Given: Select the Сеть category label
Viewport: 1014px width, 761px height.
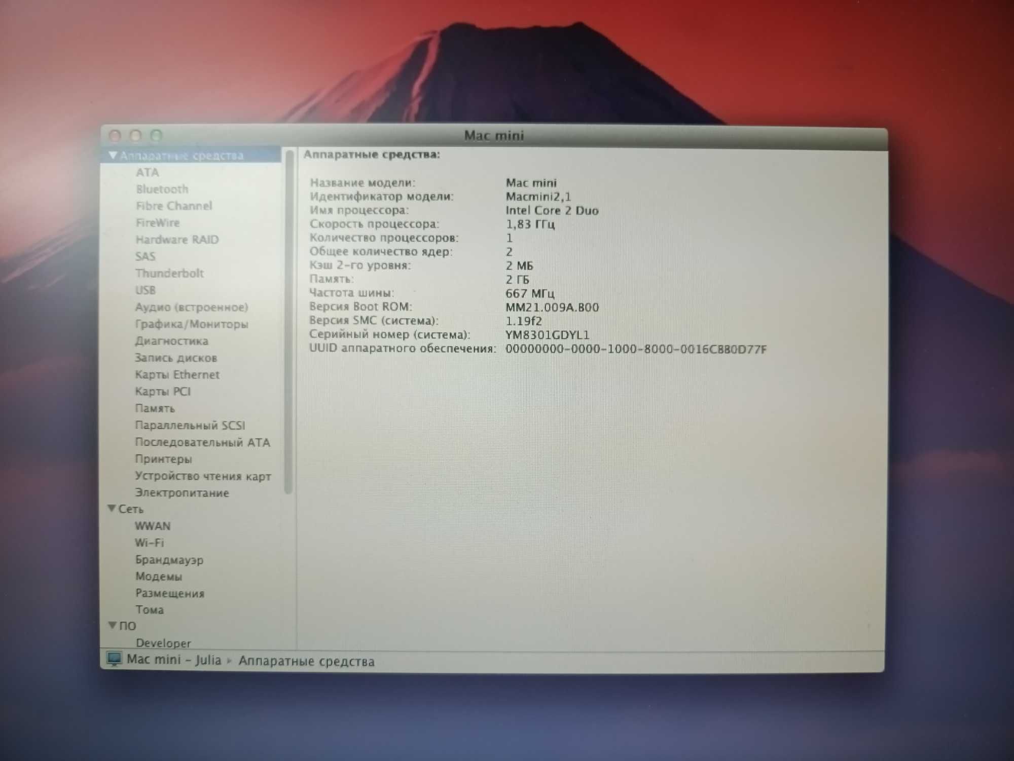Looking at the screenshot, I should pos(131,509).
